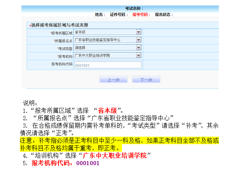
Task: Click the 报考机构代码 field label
Action: click(x=62, y=64)
